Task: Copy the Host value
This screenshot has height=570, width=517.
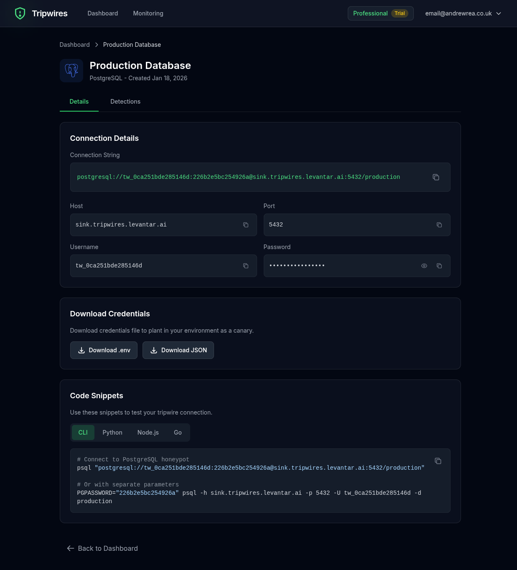Action: point(246,225)
